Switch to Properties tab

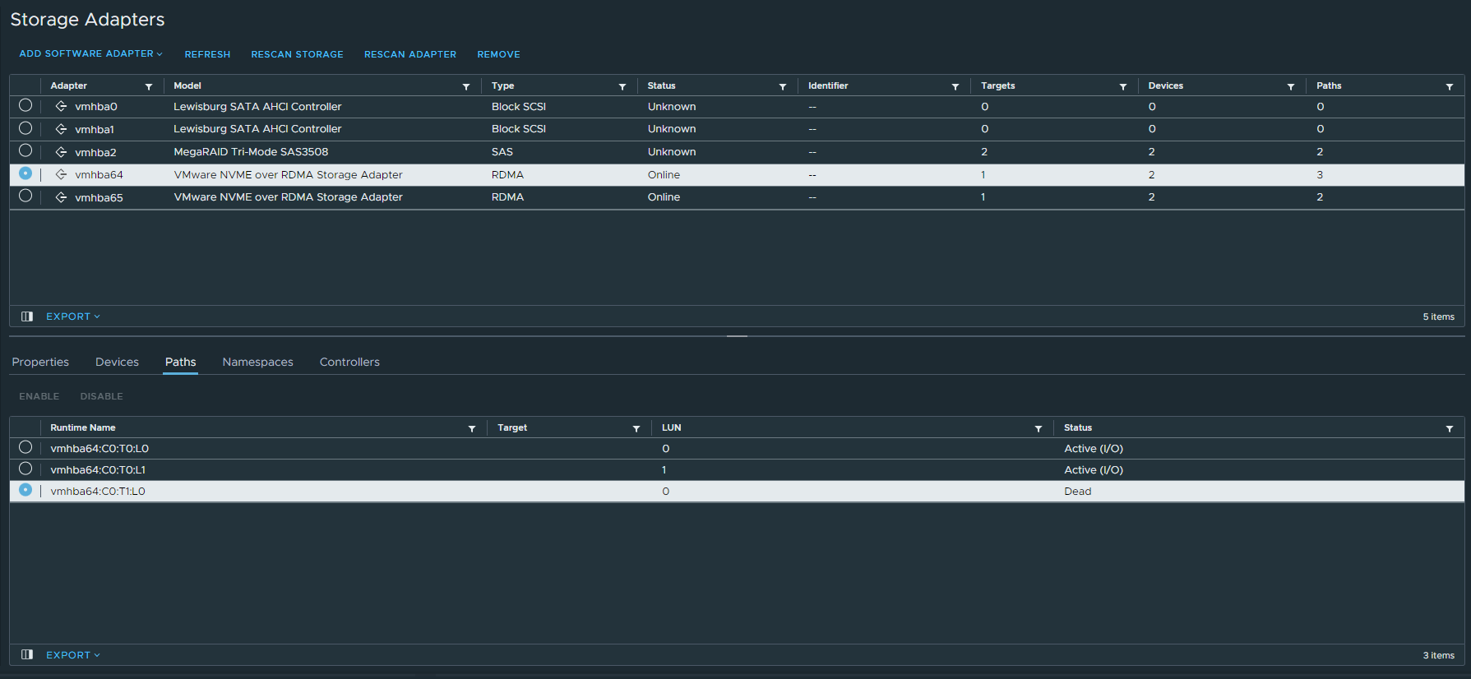pos(40,362)
